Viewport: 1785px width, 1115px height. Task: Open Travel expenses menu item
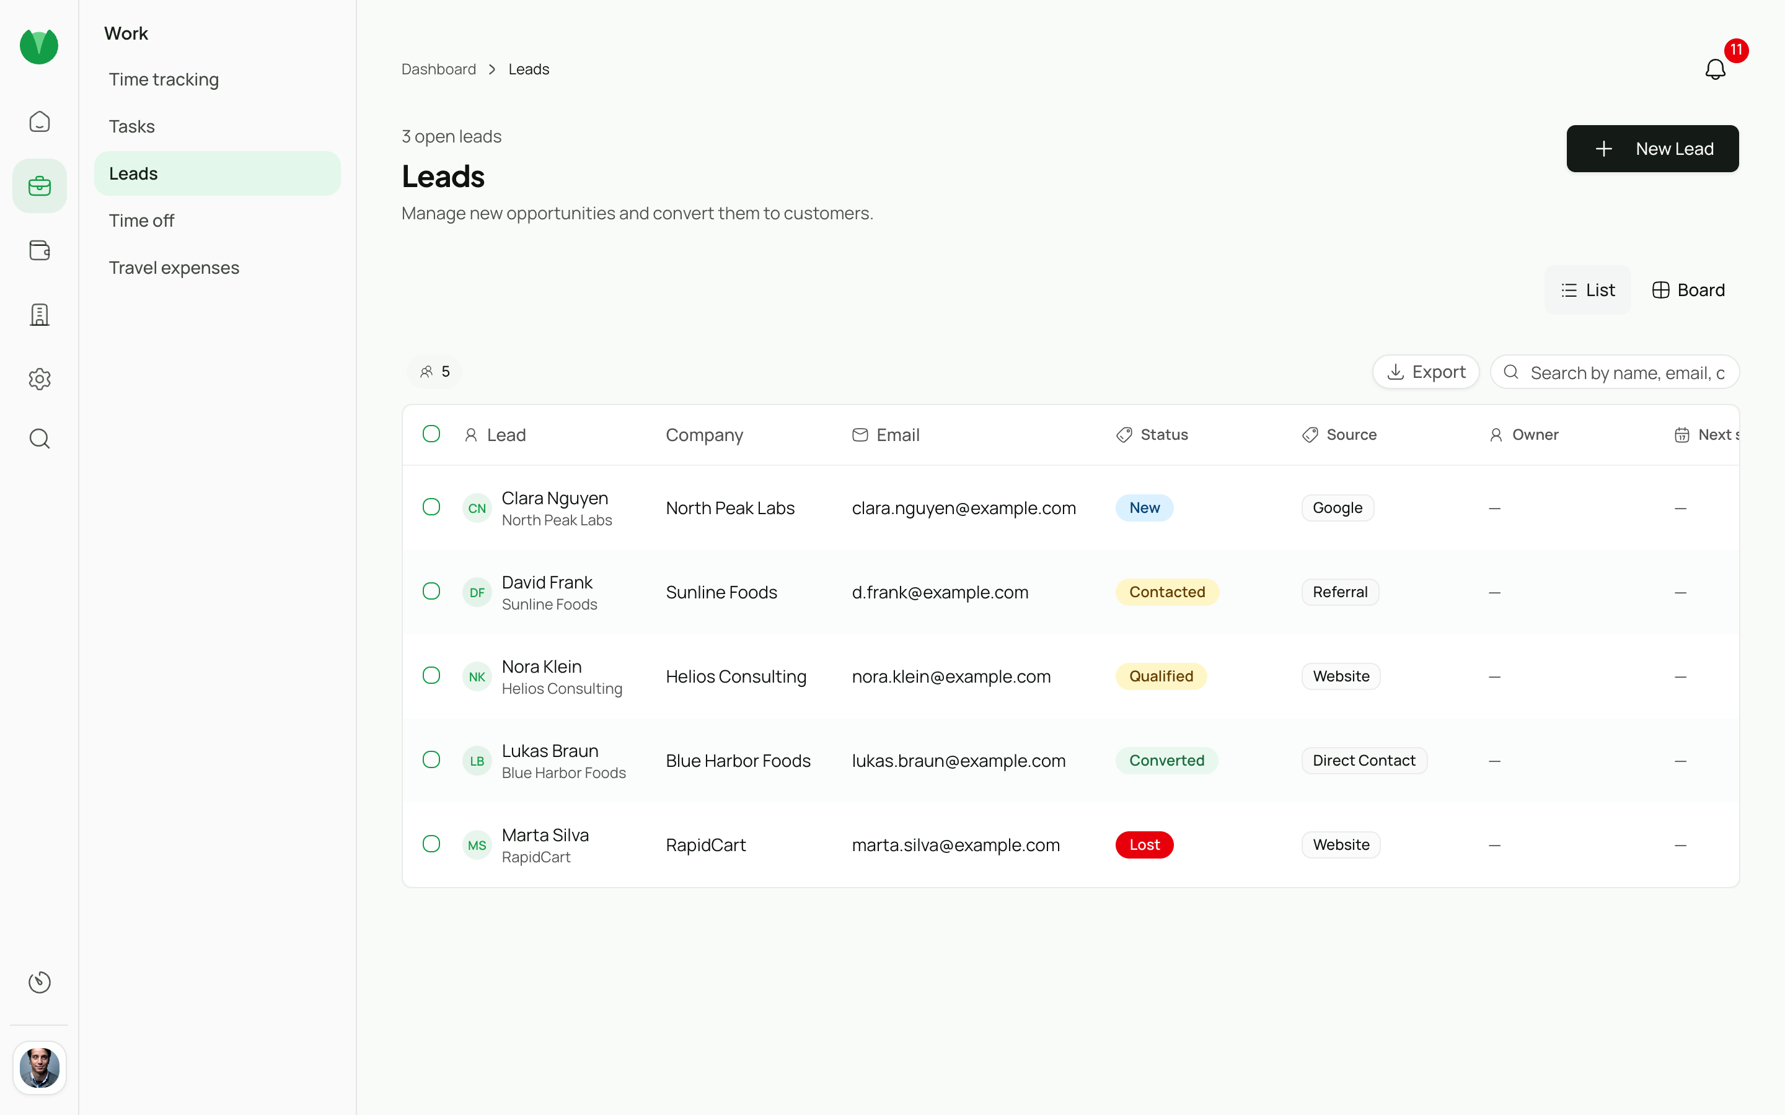pyautogui.click(x=217, y=268)
